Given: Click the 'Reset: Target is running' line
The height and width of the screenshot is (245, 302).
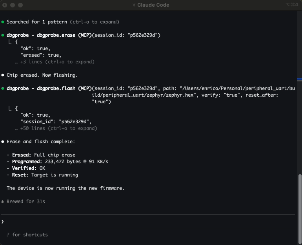Looking at the screenshot, I should pos(42,175).
